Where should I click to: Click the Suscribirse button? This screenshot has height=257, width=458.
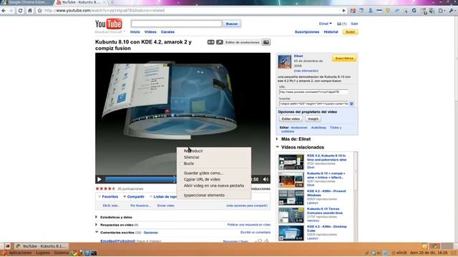pyautogui.click(x=344, y=59)
